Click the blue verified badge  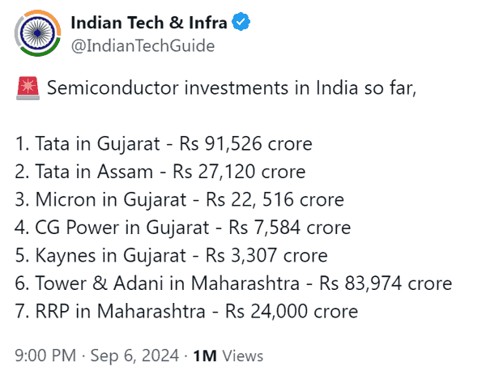tap(240, 22)
